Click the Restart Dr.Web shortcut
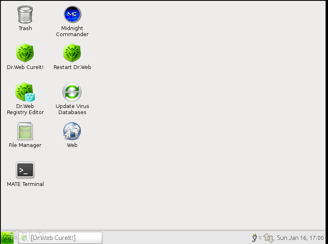328x244 pixels. [72, 53]
